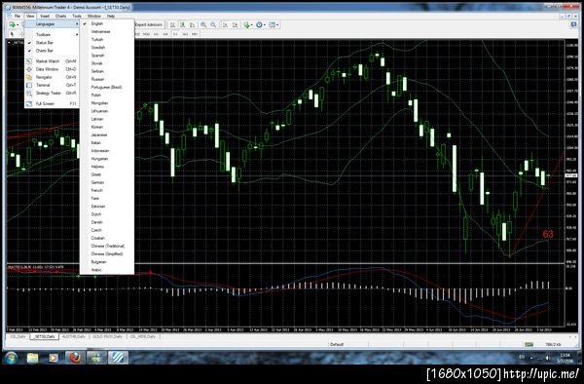This screenshot has height=384, width=584.
Task: Choose Japanese language option
Action: point(107,134)
